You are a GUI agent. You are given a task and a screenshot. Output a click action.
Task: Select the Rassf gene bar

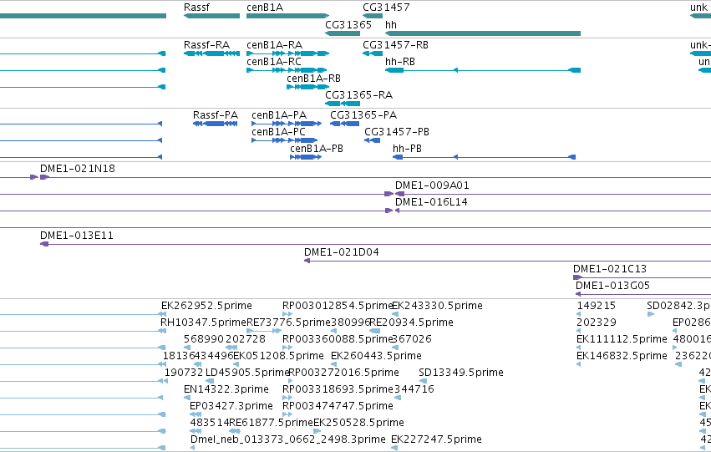point(211,16)
